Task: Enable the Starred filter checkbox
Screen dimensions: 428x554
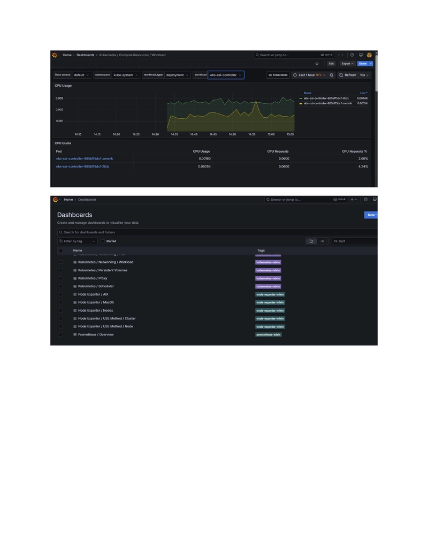Action: (103, 241)
